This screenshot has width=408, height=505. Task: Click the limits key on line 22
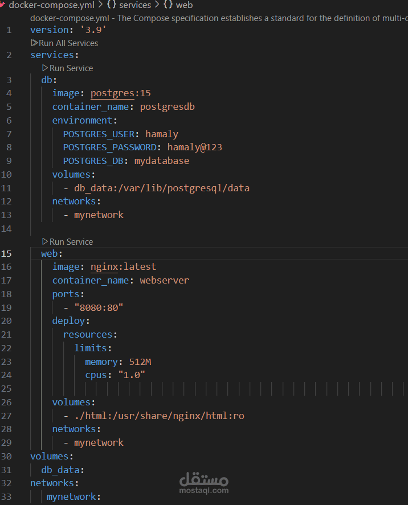click(x=90, y=348)
